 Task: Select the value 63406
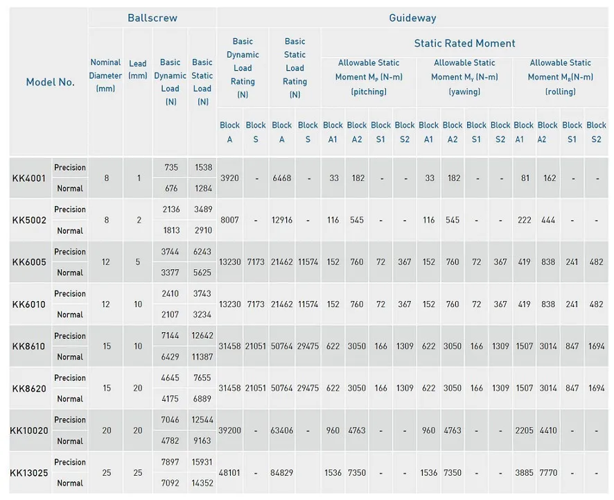pyautogui.click(x=282, y=431)
